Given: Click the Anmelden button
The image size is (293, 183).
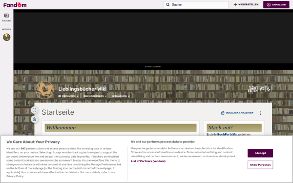Looking at the screenshot, I should pos(276,5).
